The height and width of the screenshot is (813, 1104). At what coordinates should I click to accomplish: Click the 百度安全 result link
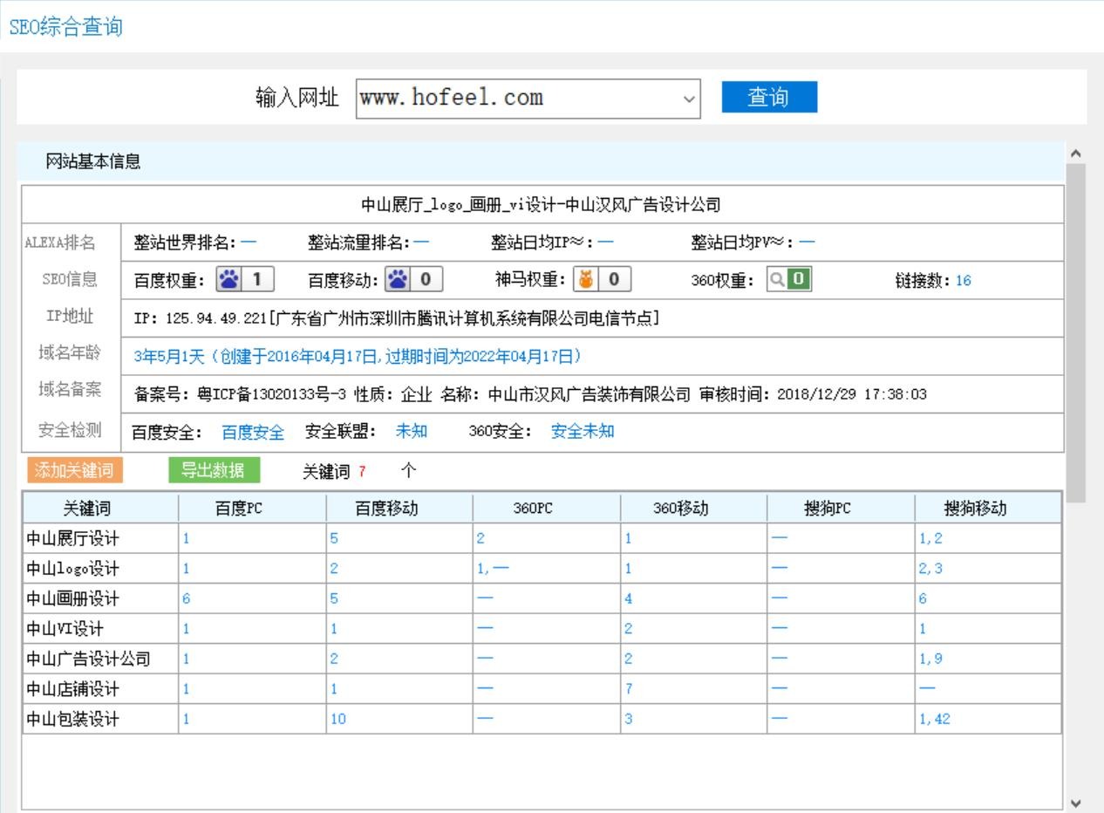253,432
